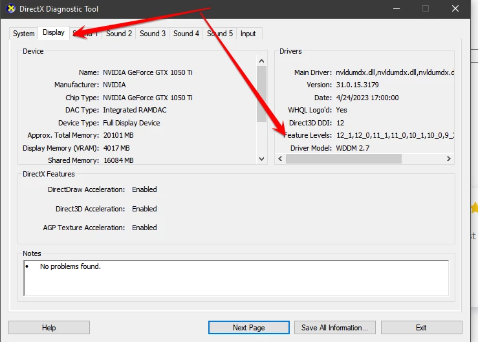Click the Direct3D DDI value 12
This screenshot has height=342, width=478.
click(340, 123)
